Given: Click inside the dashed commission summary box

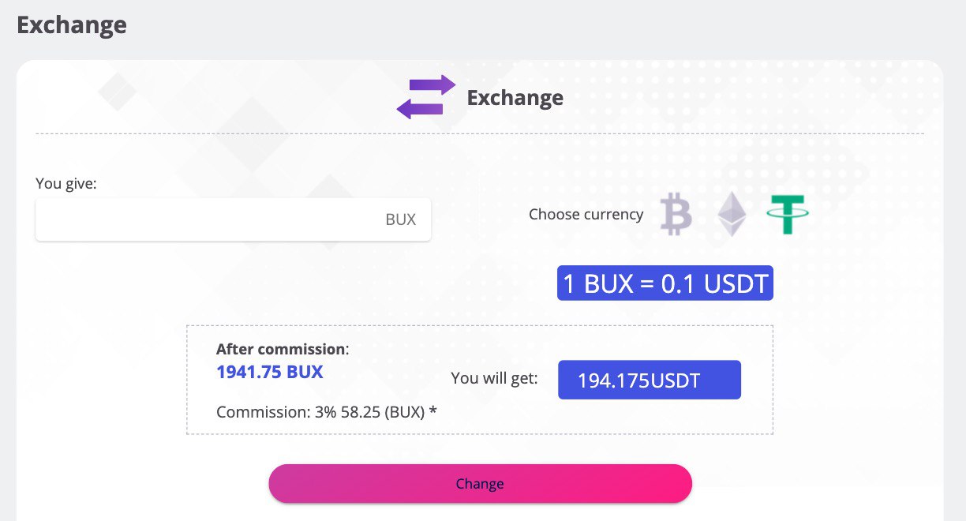Looking at the screenshot, I should click(x=480, y=380).
